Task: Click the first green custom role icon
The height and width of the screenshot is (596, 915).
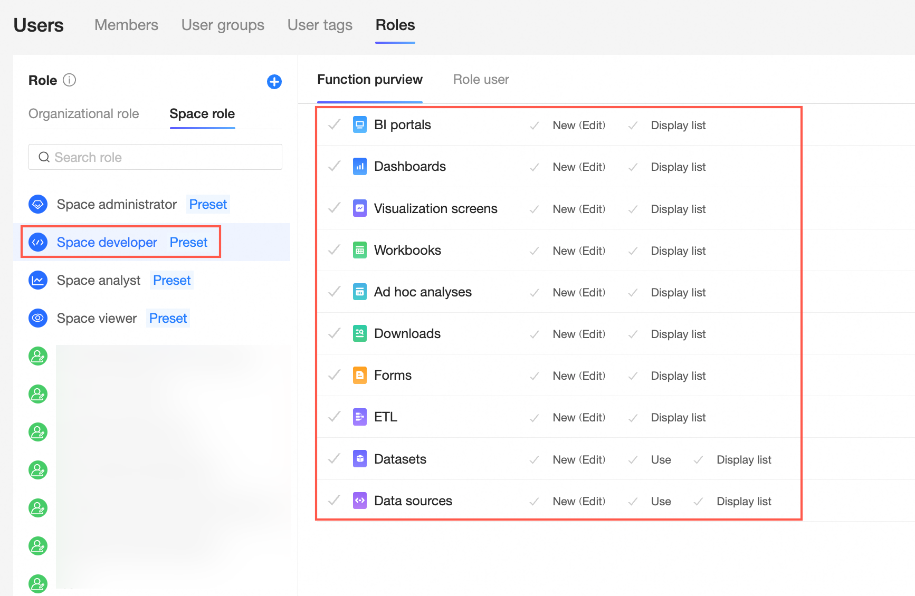Action: click(38, 356)
